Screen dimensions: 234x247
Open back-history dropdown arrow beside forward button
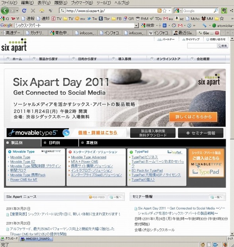coord(17,10)
